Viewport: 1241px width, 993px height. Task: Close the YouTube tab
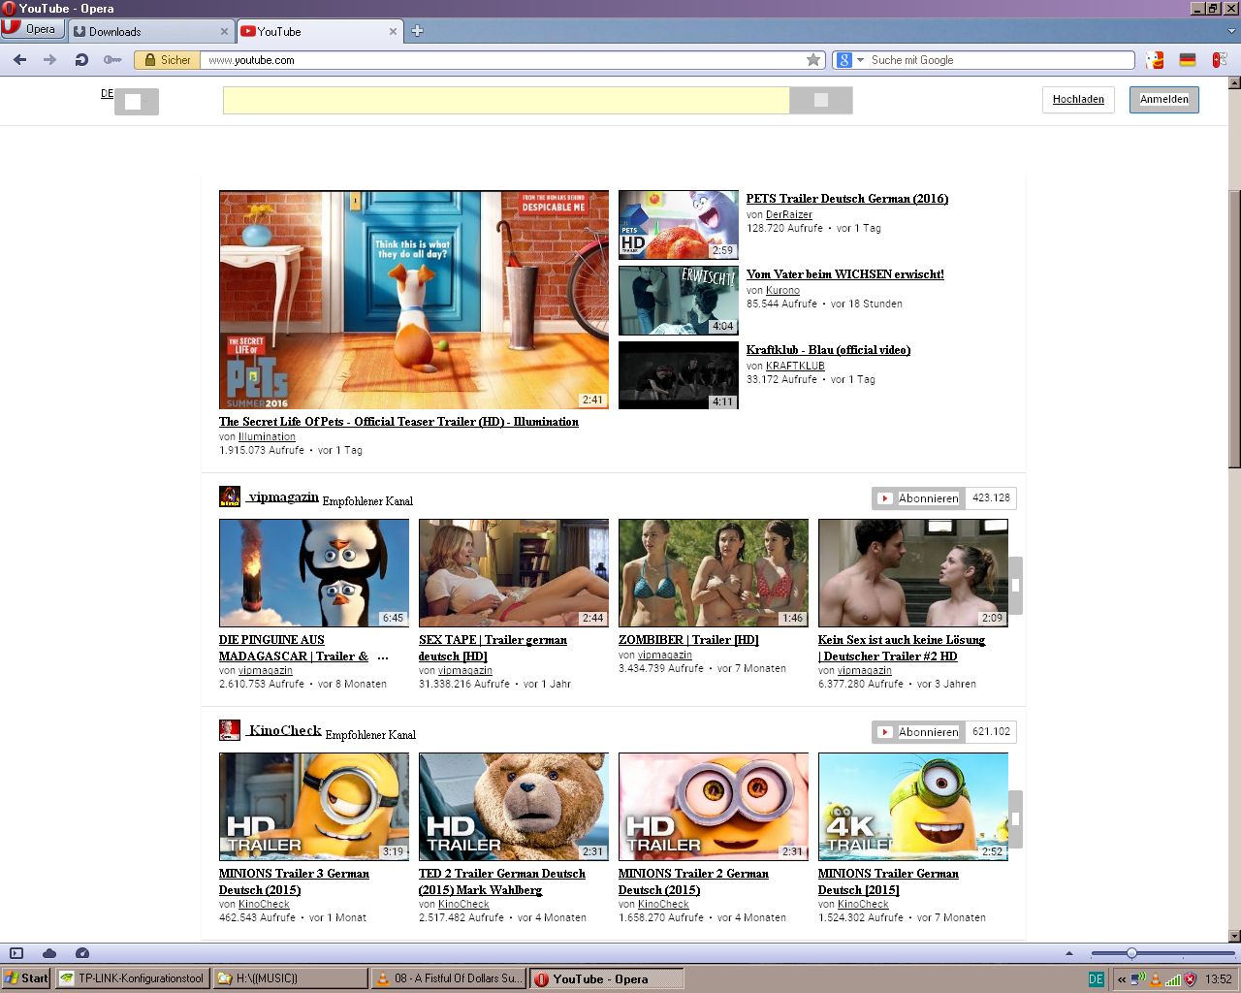tap(393, 32)
